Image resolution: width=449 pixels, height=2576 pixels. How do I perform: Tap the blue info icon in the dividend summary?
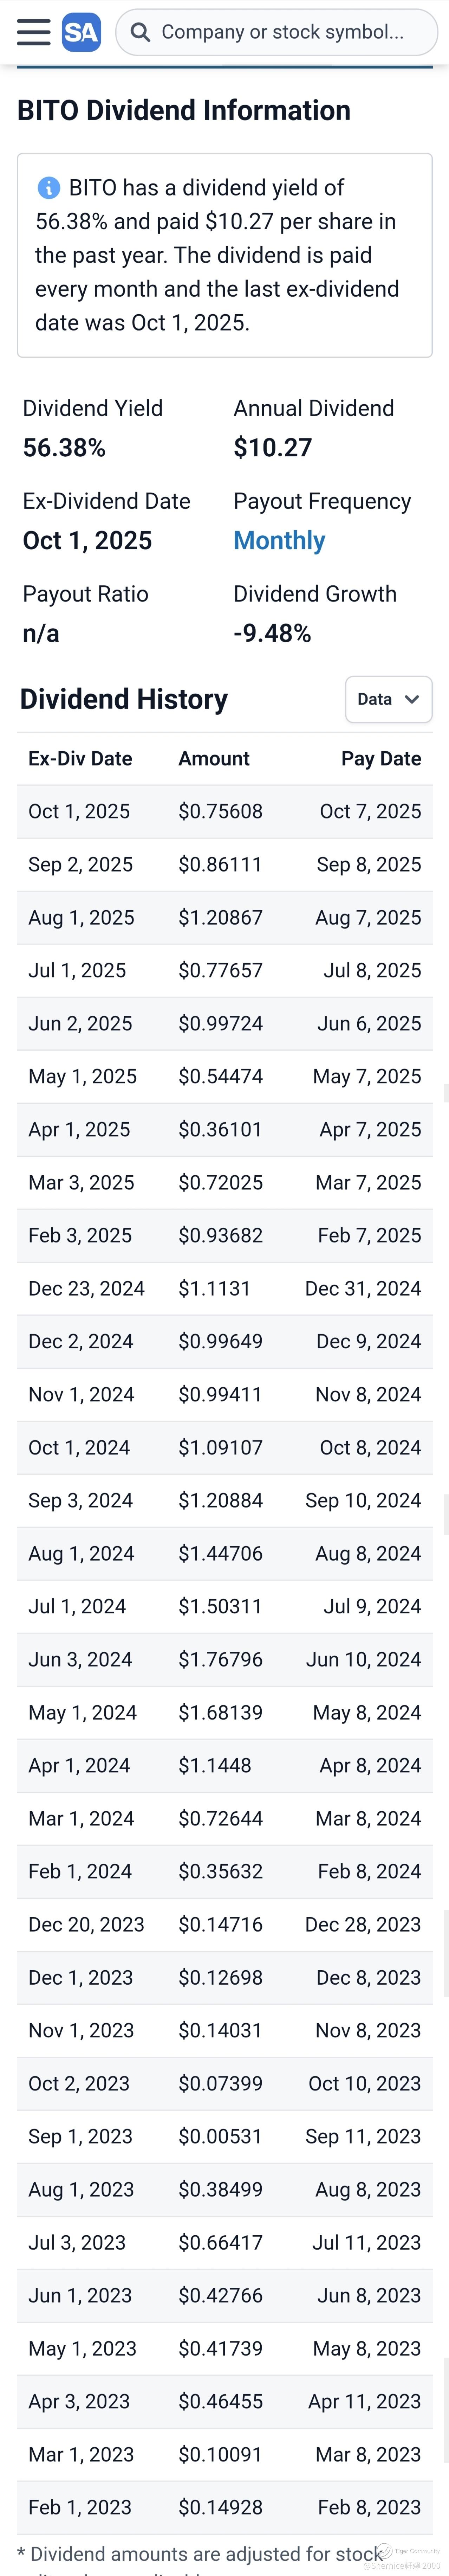[48, 188]
